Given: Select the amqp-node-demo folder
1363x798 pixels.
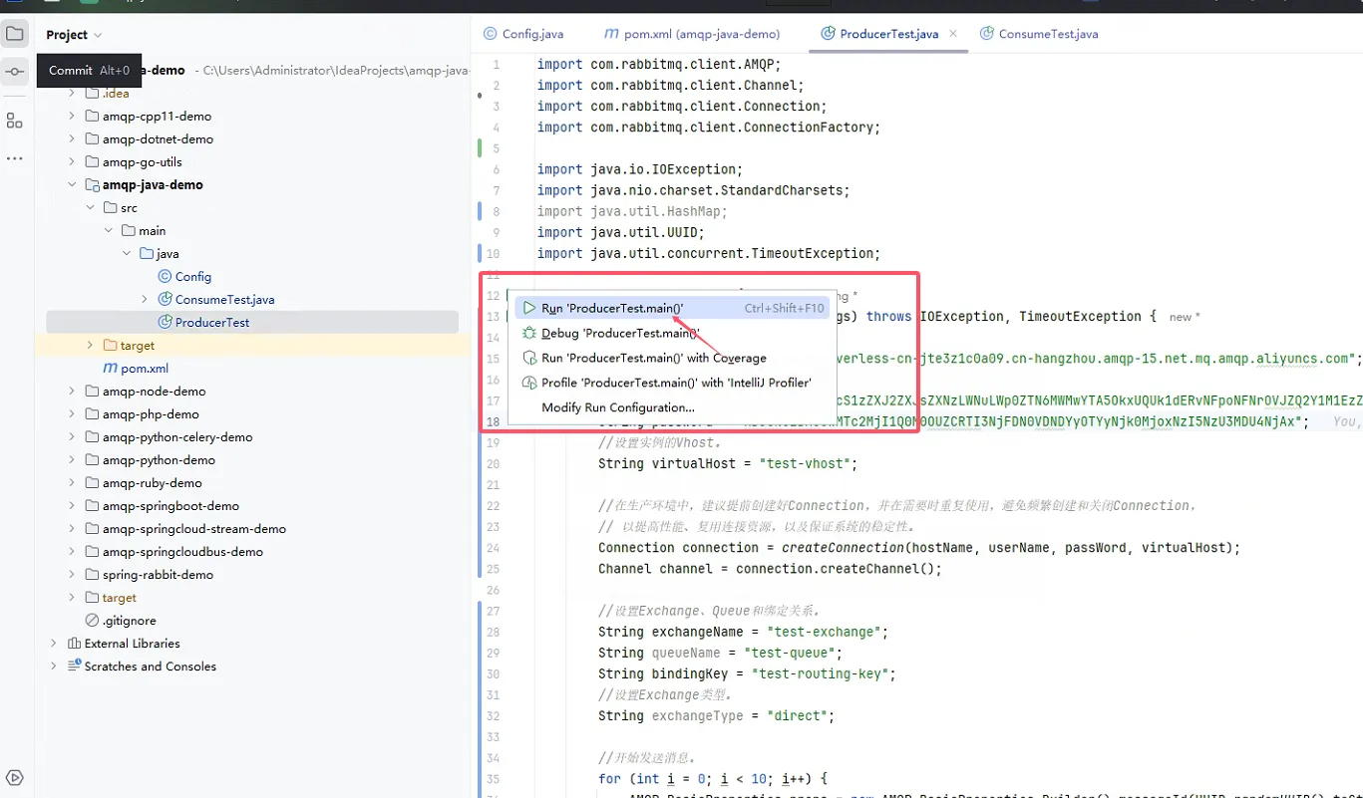Looking at the screenshot, I should coord(154,392).
